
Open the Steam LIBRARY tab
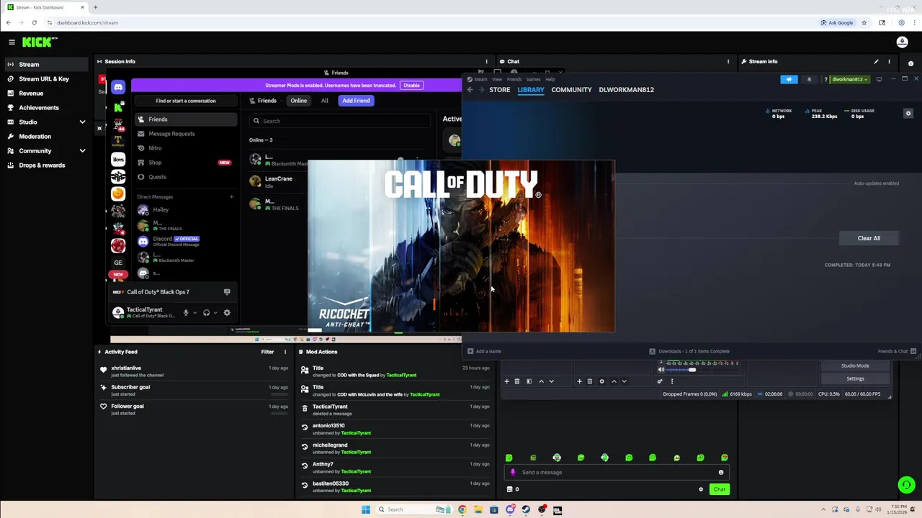[x=531, y=90]
